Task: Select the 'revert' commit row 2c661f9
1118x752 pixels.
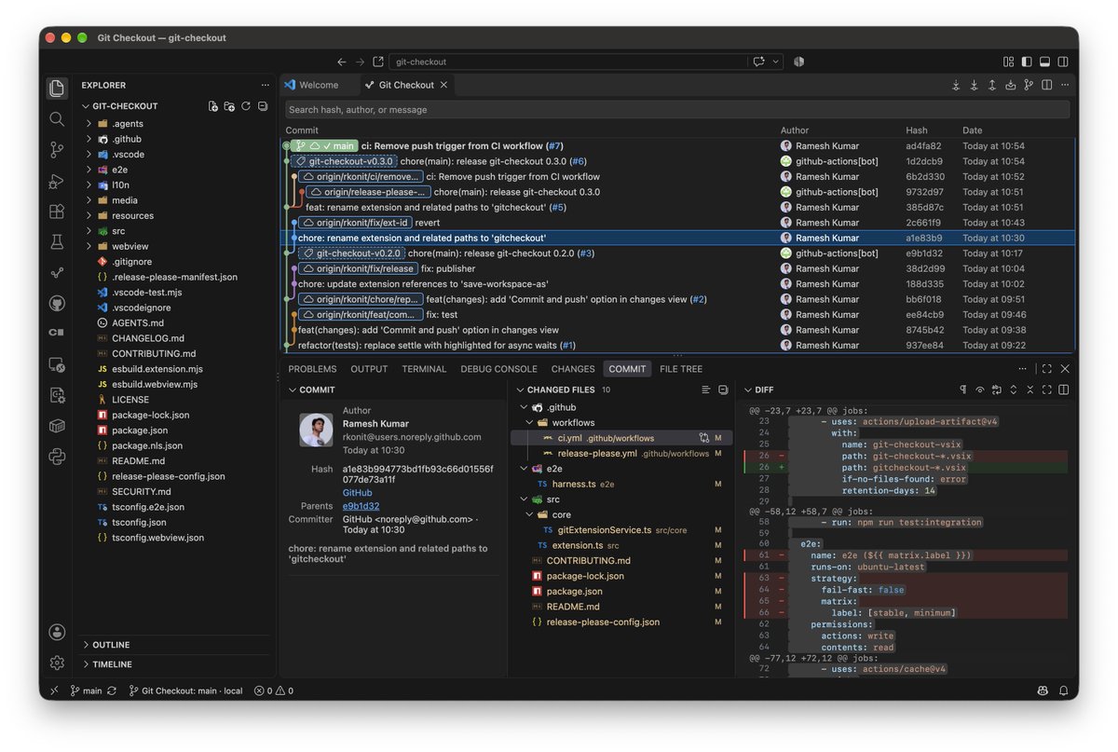Action: tap(678, 223)
